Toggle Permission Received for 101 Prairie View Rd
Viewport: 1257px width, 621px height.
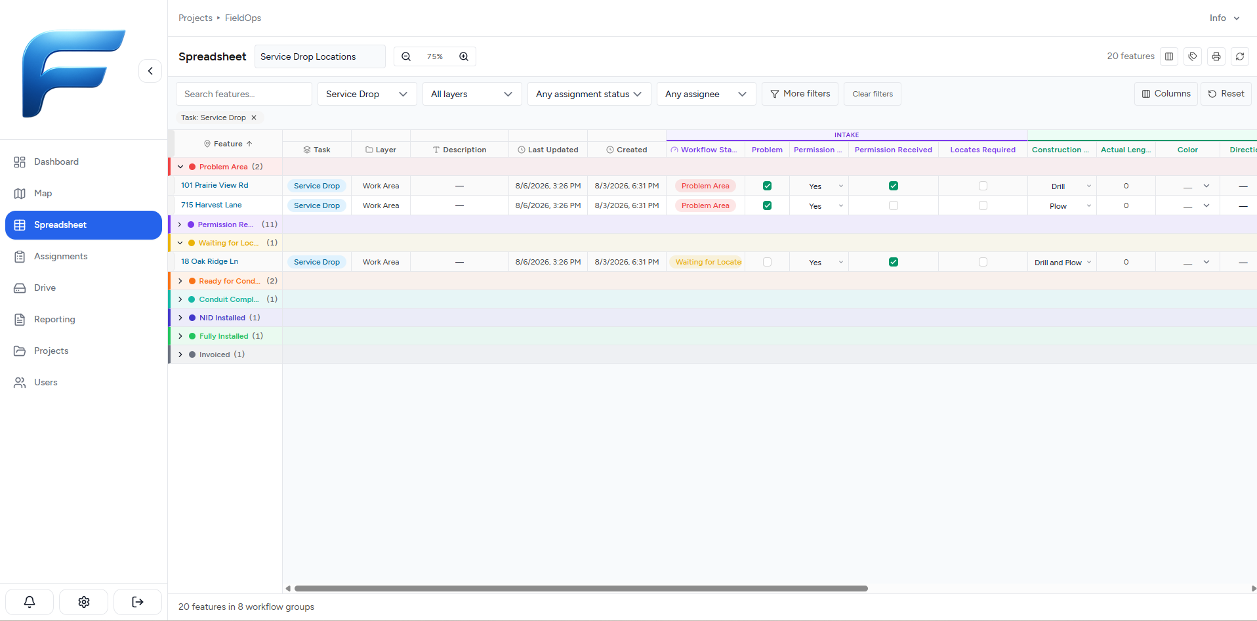894,186
